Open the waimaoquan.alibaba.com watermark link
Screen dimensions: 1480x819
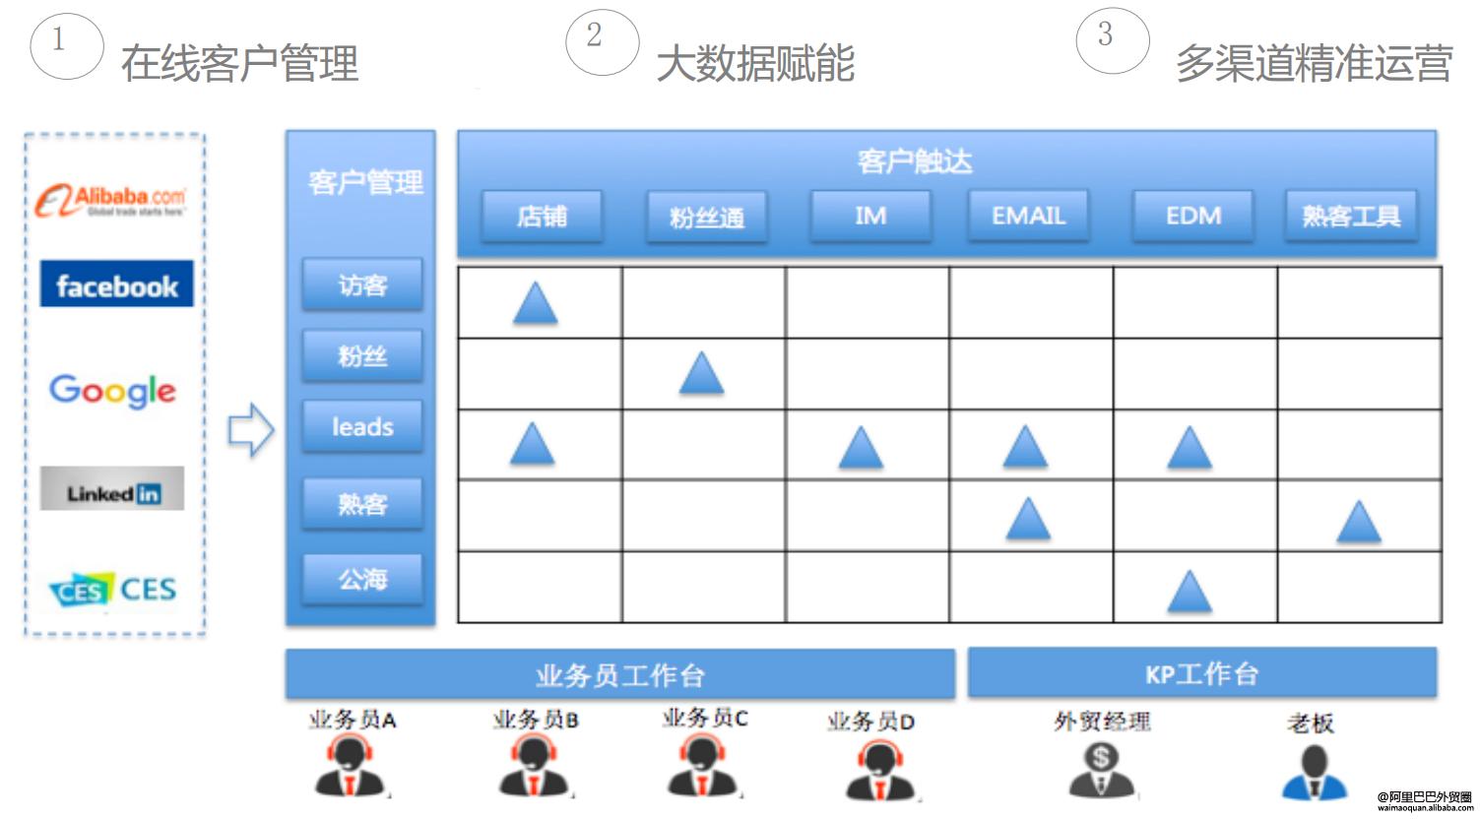click(x=1419, y=803)
